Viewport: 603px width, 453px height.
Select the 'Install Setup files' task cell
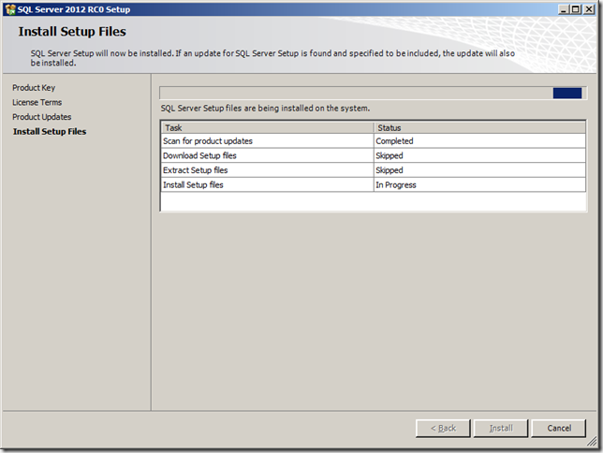pyautogui.click(x=267, y=185)
